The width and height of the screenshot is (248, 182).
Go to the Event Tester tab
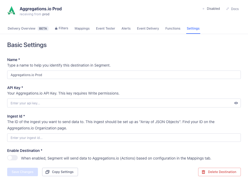tap(106, 29)
